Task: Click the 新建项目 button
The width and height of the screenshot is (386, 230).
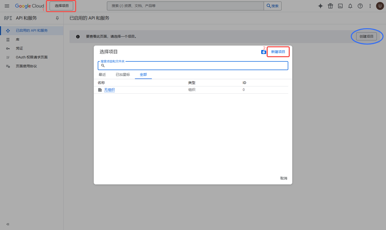Action: point(278,52)
